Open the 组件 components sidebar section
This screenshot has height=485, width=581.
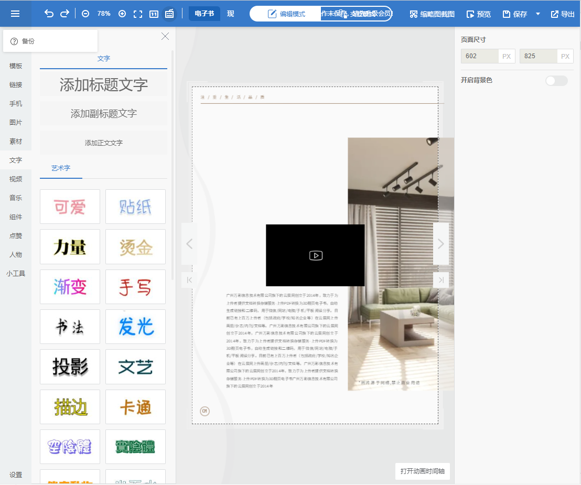pyautogui.click(x=16, y=217)
